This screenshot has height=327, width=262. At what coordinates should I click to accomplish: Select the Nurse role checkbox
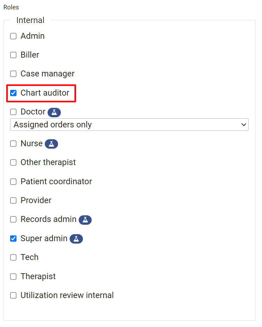[13, 143]
